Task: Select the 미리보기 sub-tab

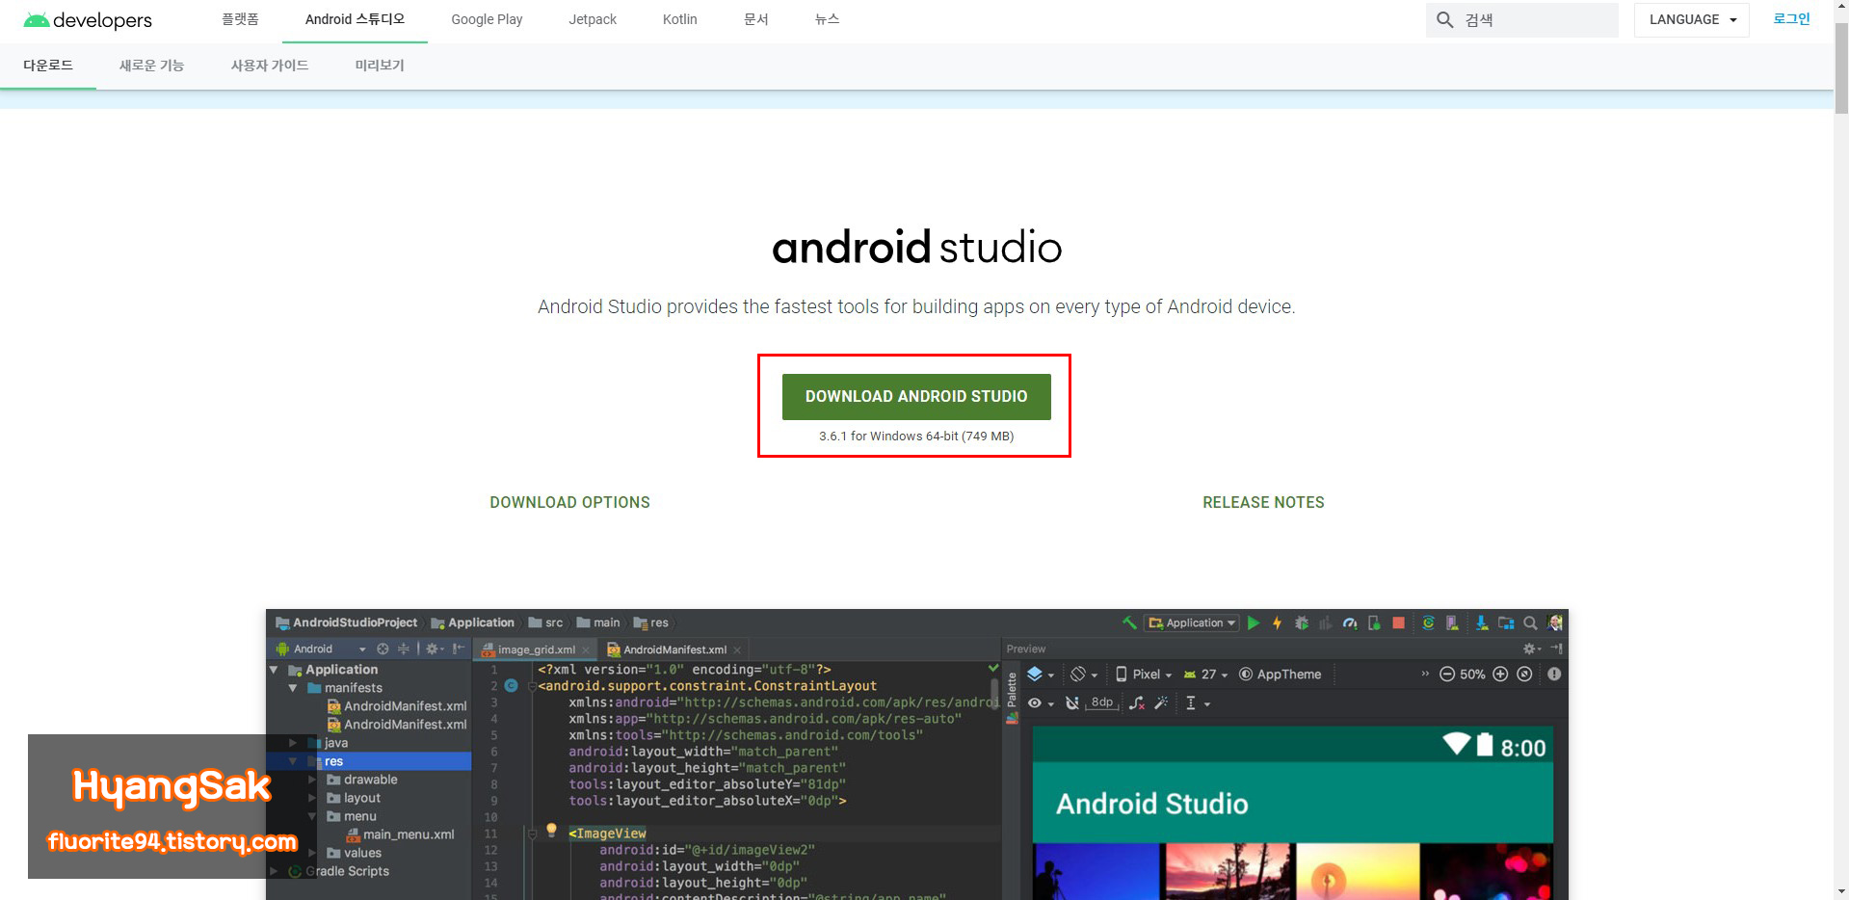Action: [x=380, y=66]
